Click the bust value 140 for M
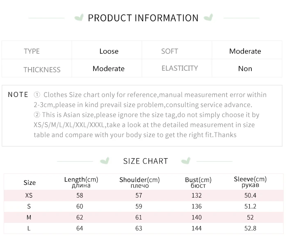Viewport: 287px width, 245px height. [196, 217]
